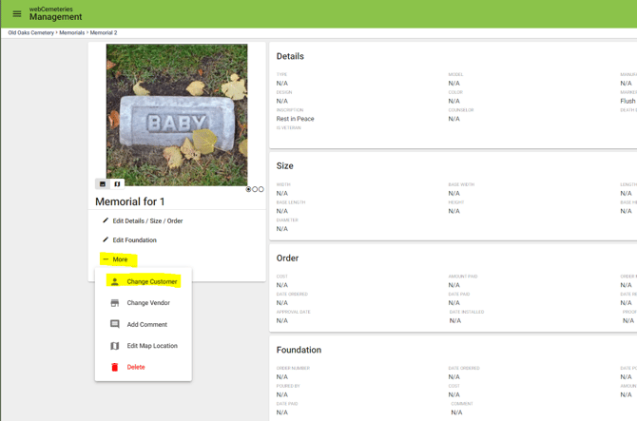Click pencil icon beside Edit Details
This screenshot has width=637, height=421.
(106, 220)
